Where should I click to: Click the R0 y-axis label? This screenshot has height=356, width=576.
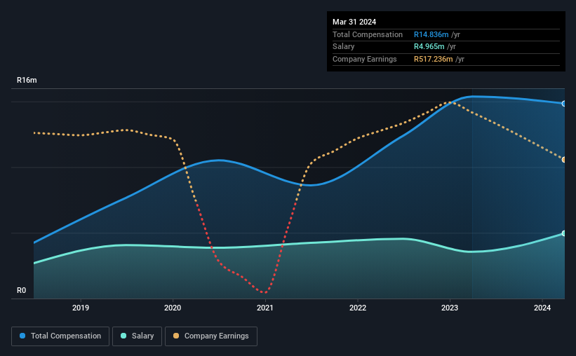pyautogui.click(x=21, y=290)
